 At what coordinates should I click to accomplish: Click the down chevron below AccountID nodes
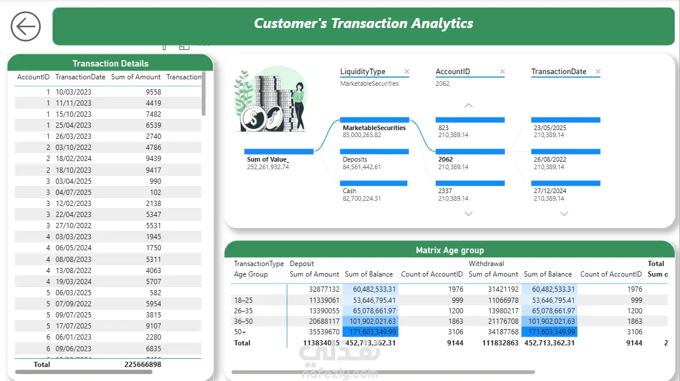[469, 214]
